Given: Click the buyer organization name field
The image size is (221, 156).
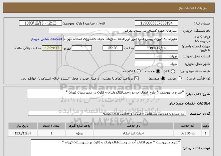Looking at the screenshot, I should point(113,30).
